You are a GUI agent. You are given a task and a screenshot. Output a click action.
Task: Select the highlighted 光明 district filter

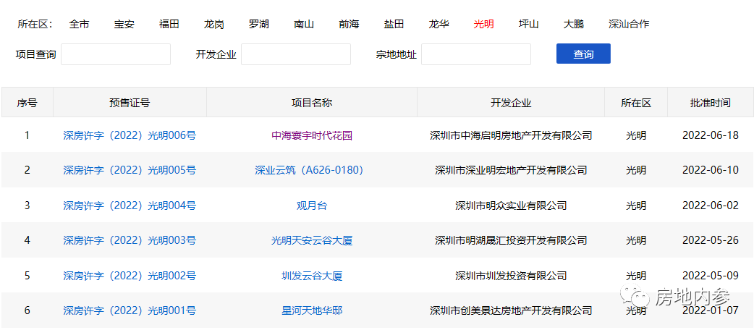pyautogui.click(x=484, y=24)
